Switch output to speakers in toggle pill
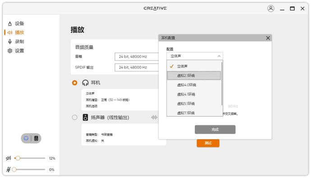Screen dimensions: 311x178 [36, 138]
